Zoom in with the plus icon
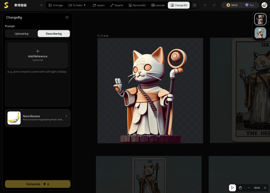Image resolution: width=270 pixels, height=193 pixels. click(x=265, y=188)
